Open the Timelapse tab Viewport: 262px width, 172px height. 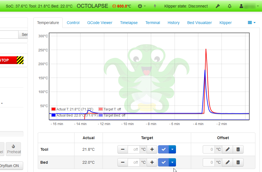(129, 23)
